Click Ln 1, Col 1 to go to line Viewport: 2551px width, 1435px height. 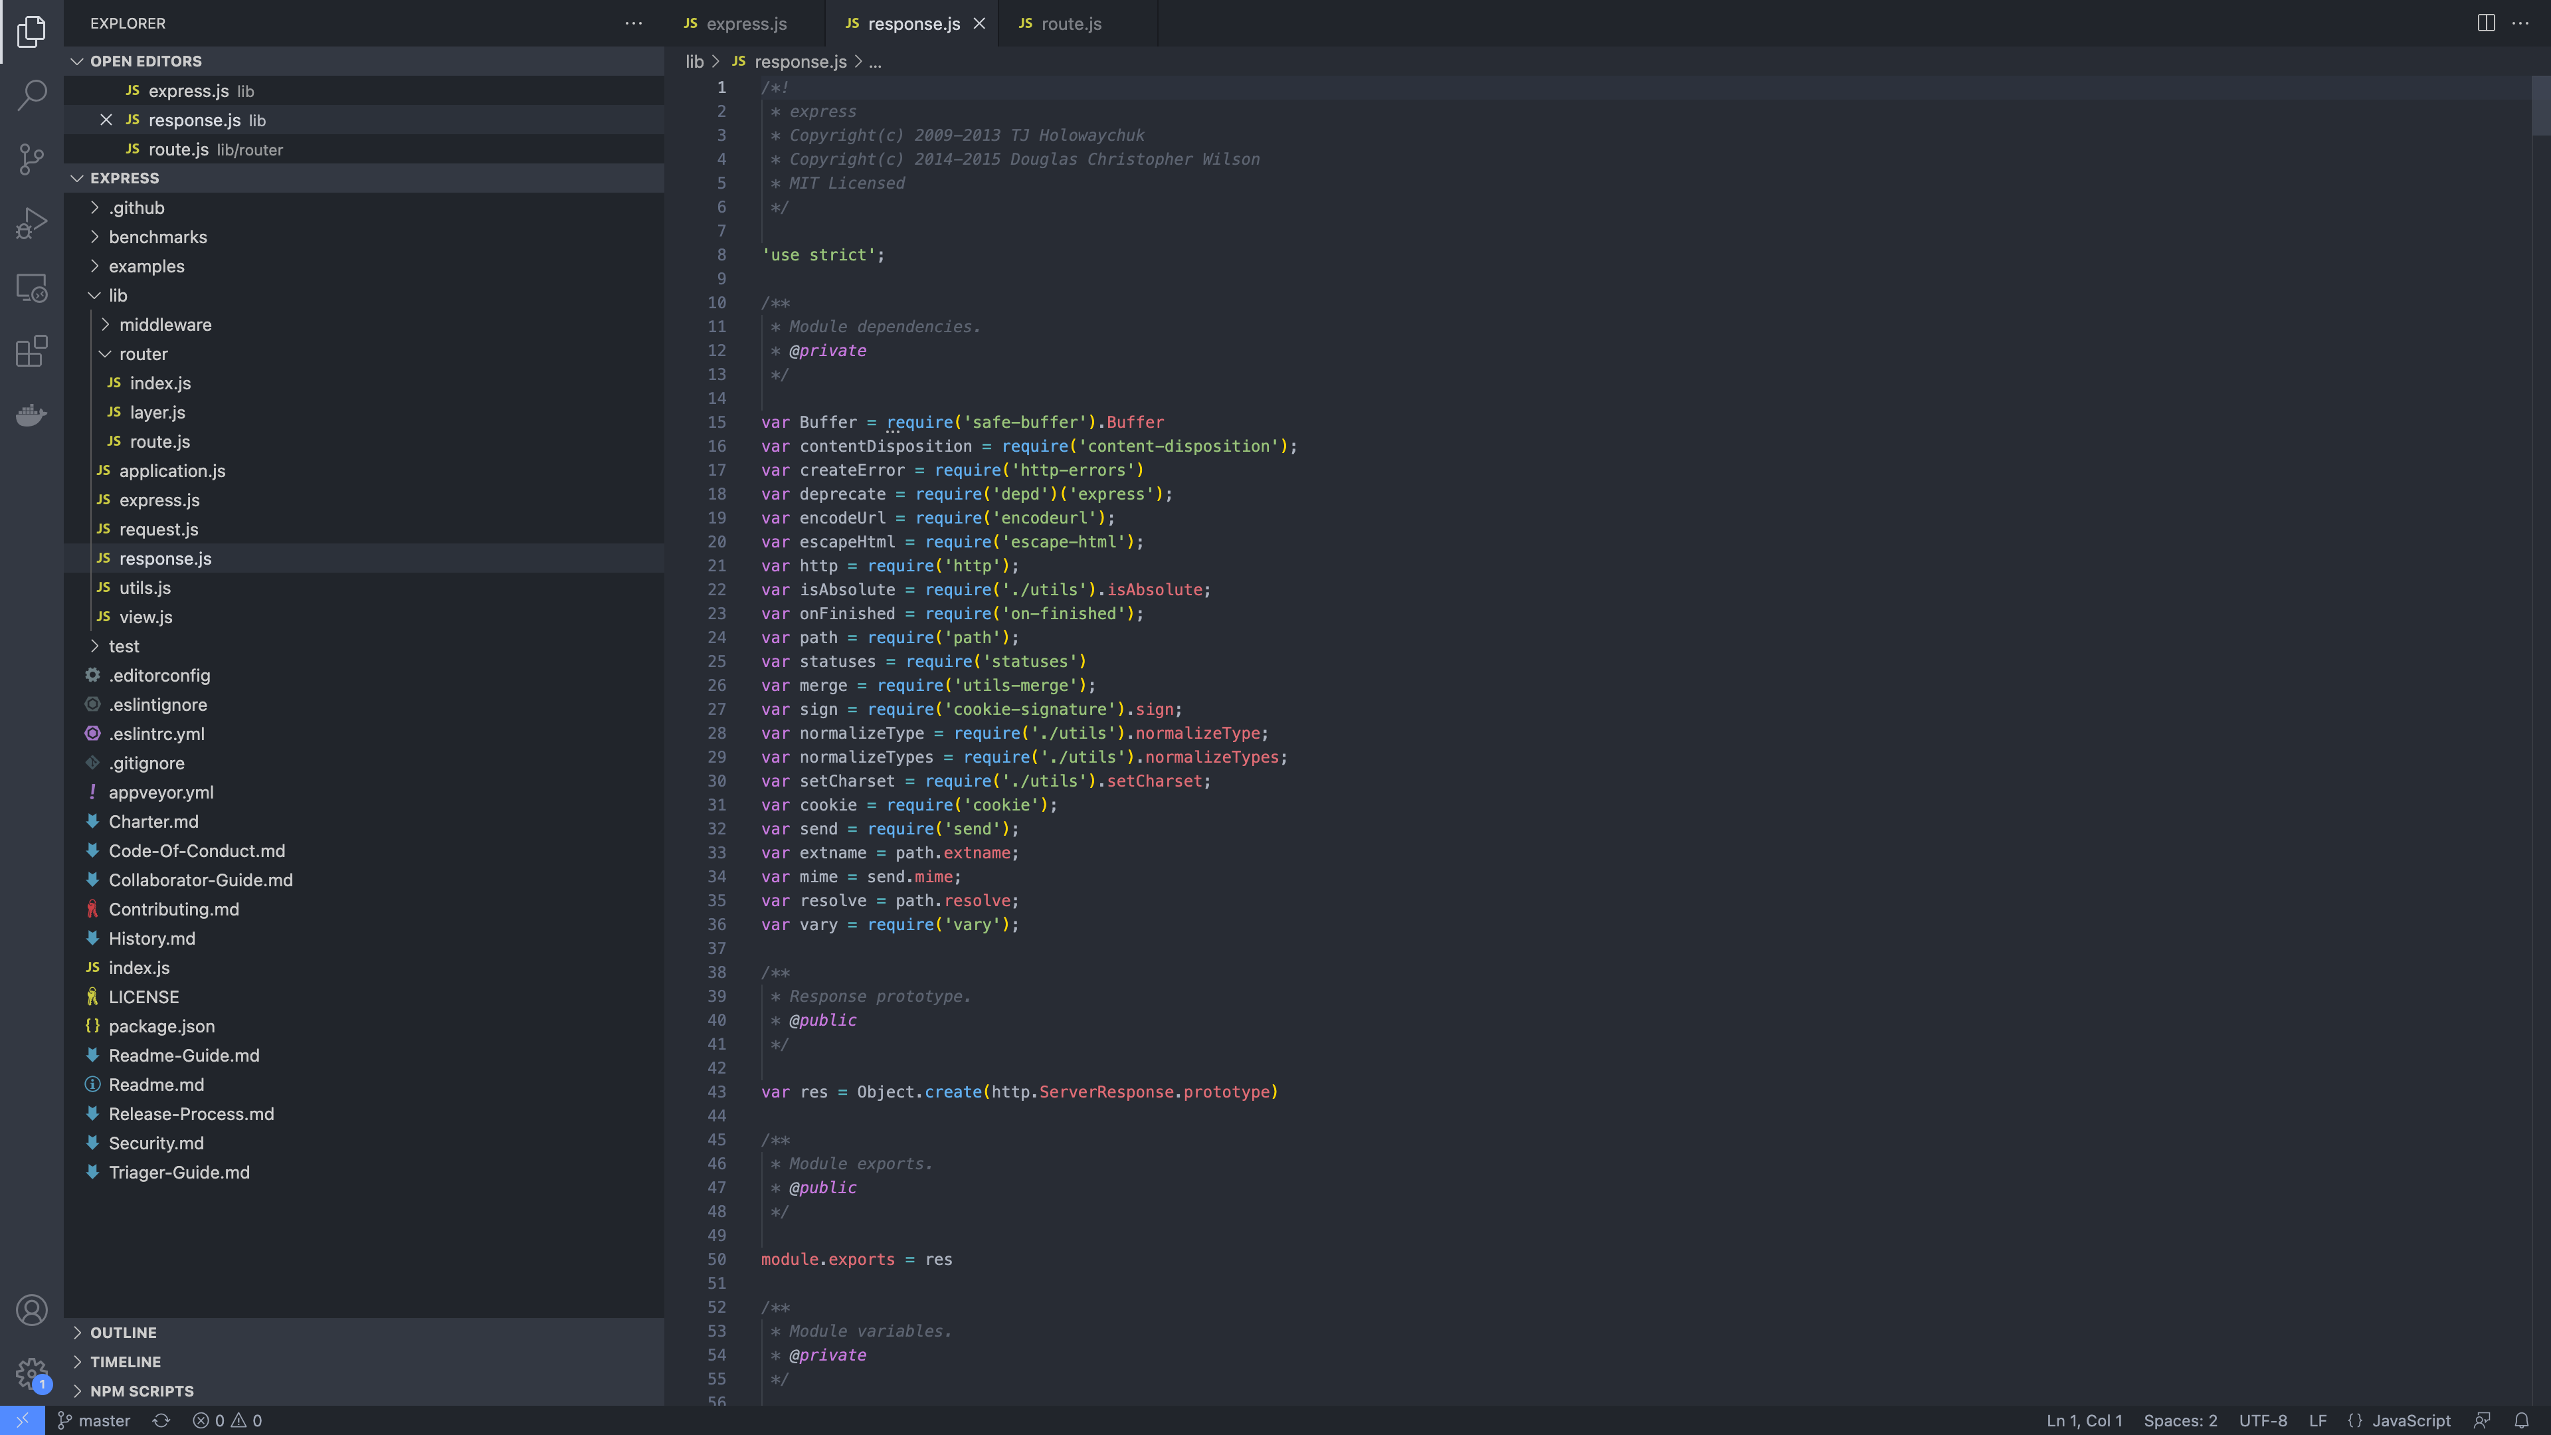2085,1420
